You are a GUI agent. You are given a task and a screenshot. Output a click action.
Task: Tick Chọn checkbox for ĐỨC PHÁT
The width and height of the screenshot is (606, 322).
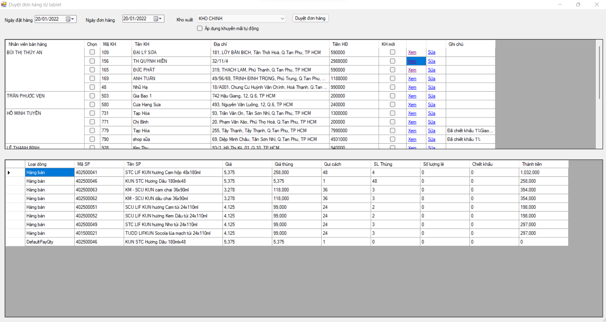[x=92, y=70]
